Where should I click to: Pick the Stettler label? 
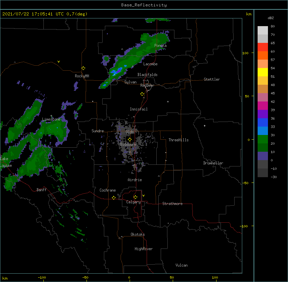[212, 79]
